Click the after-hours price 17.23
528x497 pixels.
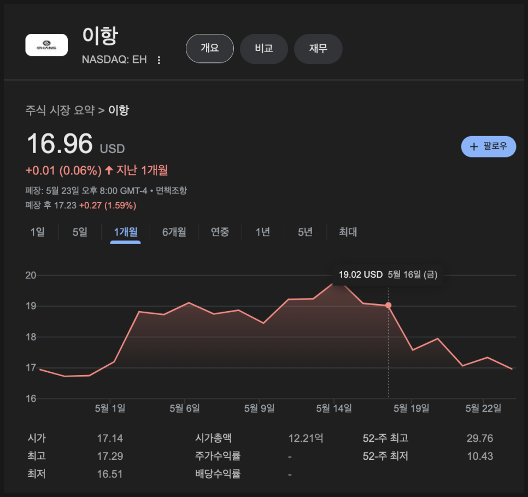point(66,206)
